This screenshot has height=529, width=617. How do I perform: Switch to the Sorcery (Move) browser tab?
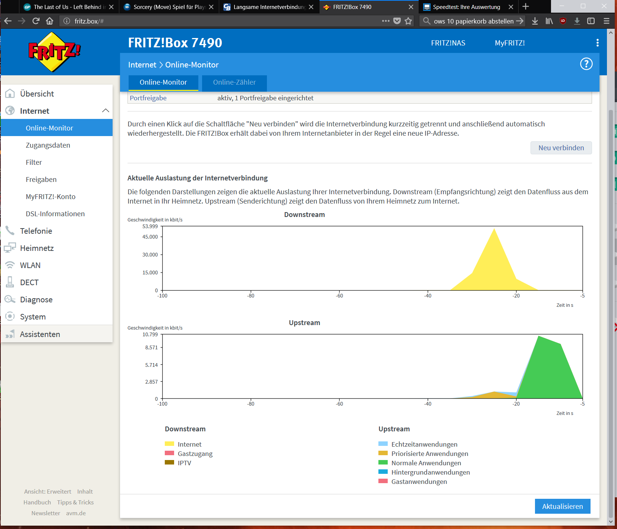point(169,7)
